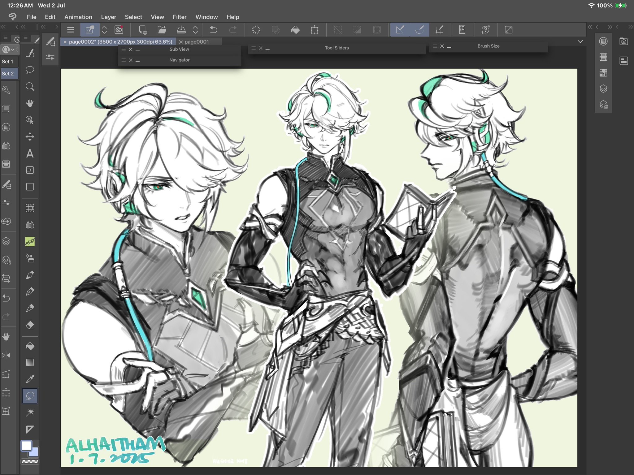Open the File menu
This screenshot has width=634, height=475.
pyautogui.click(x=32, y=17)
